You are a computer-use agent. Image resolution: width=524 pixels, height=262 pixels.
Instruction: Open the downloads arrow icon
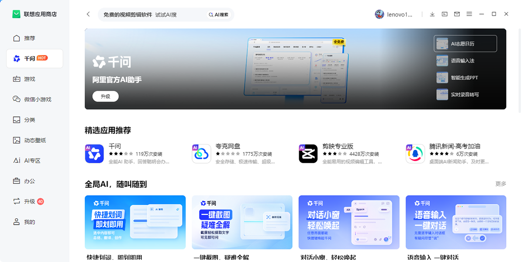(432, 14)
